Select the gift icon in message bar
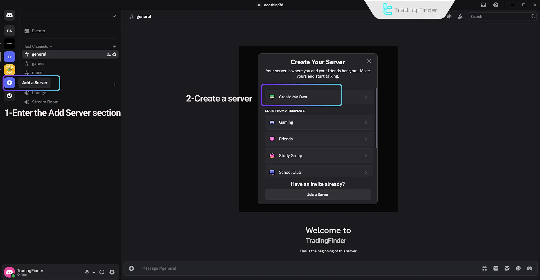 point(484,268)
